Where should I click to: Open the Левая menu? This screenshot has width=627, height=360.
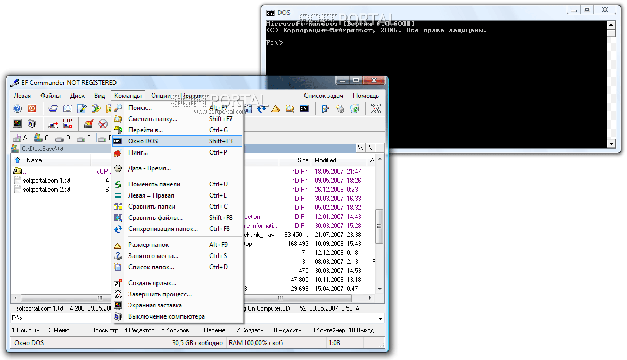[x=22, y=96]
